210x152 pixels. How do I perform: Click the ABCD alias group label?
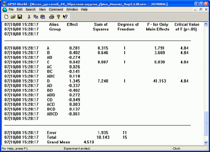click(x=52, y=114)
